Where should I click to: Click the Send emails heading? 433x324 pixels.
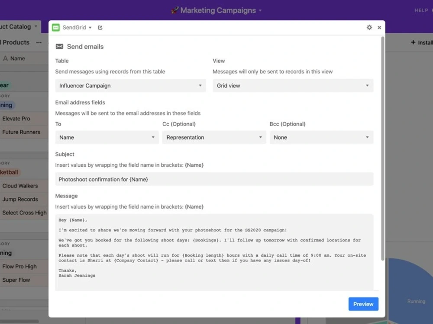click(x=85, y=47)
